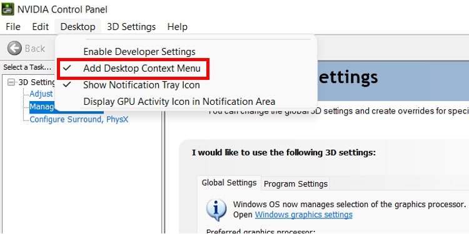Open the Edit menu
The height and width of the screenshot is (234, 469).
coord(41,27)
